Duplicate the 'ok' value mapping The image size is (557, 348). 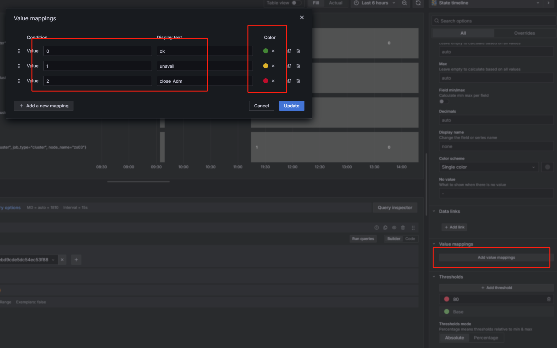tap(289, 51)
